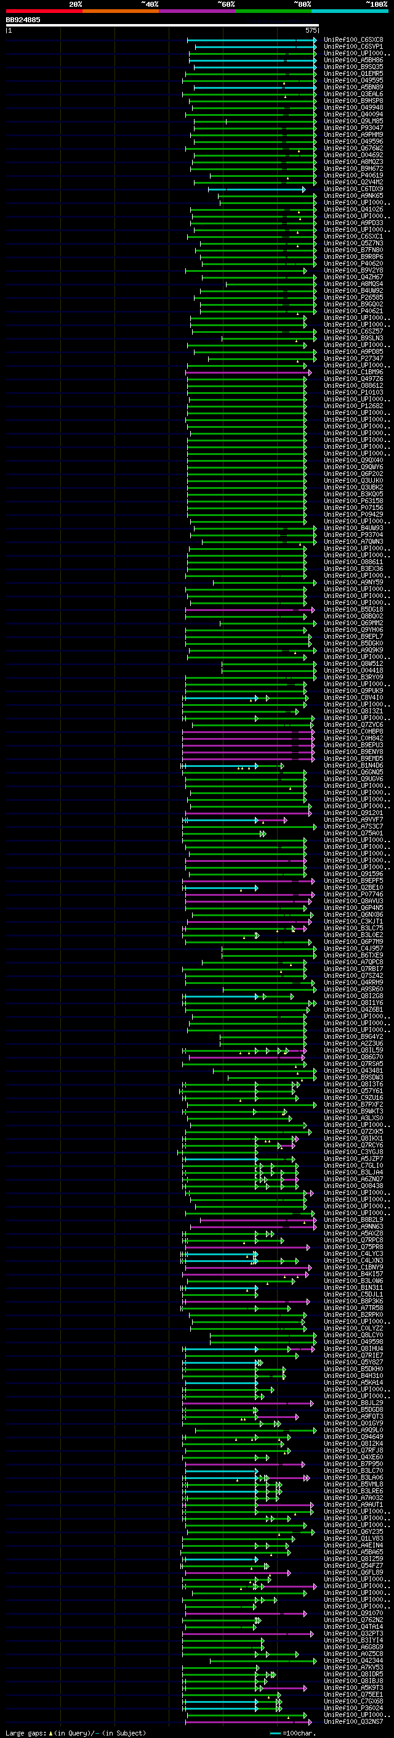The width and height of the screenshot is (394, 1738).
Task: Open hit UniRef100_A7QPC8
Action: click(353, 962)
